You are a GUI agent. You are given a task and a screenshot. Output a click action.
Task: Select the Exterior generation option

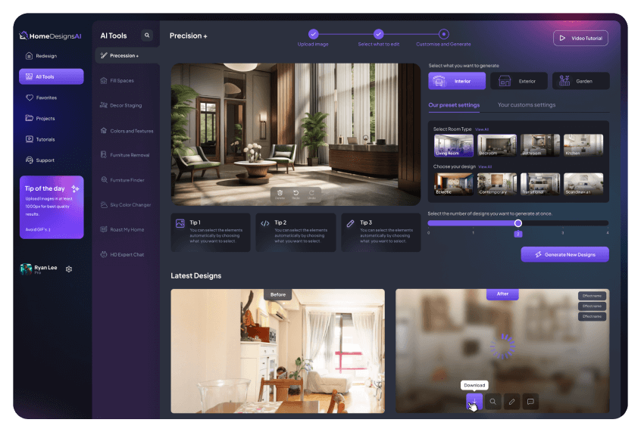tap(519, 81)
